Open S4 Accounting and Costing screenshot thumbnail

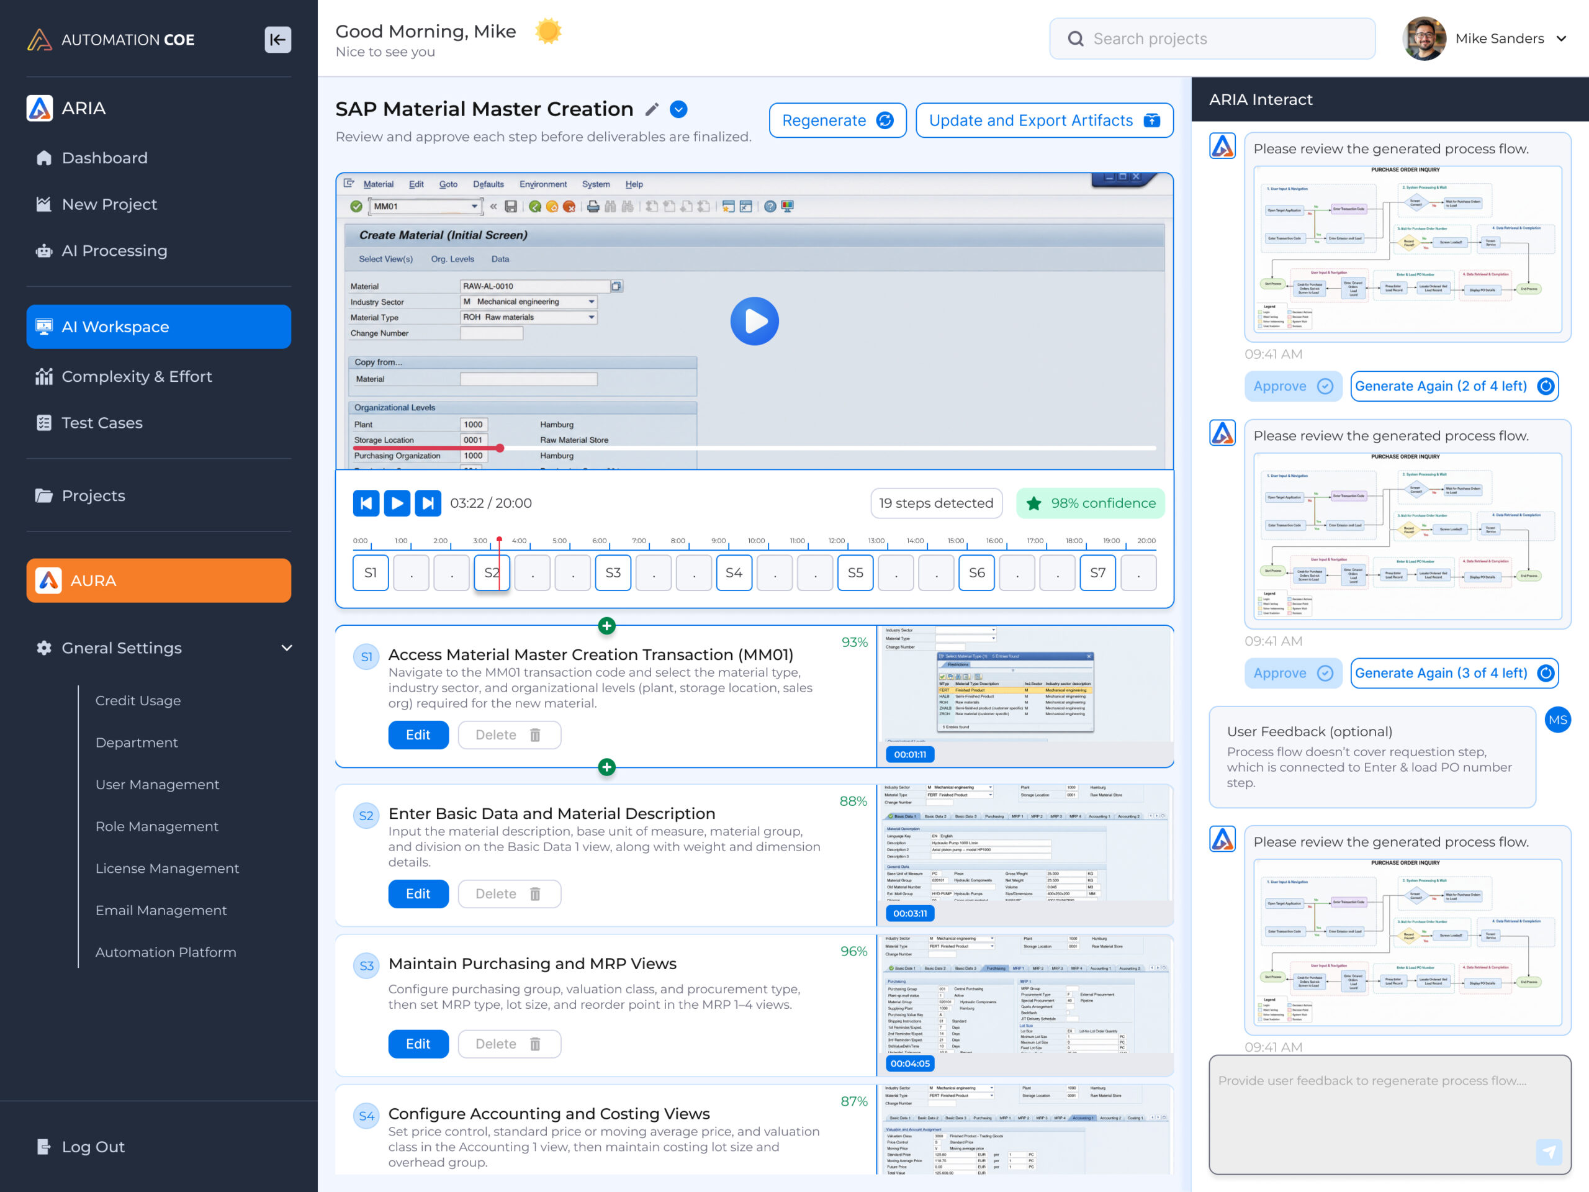(x=1025, y=1129)
